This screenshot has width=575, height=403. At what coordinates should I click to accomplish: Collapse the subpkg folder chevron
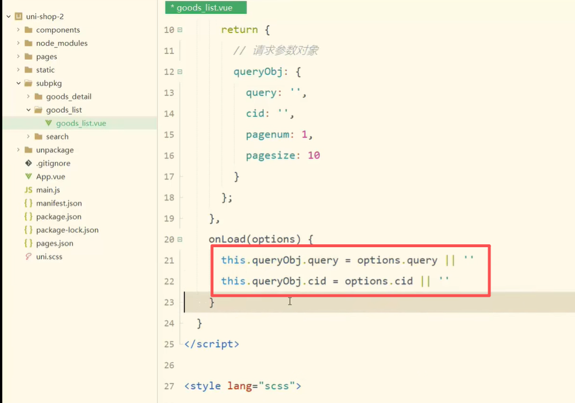(18, 83)
